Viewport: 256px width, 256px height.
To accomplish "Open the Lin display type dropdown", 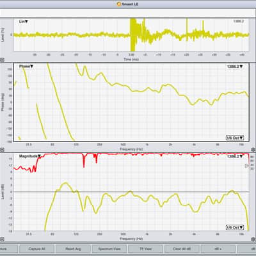I will point(24,22).
